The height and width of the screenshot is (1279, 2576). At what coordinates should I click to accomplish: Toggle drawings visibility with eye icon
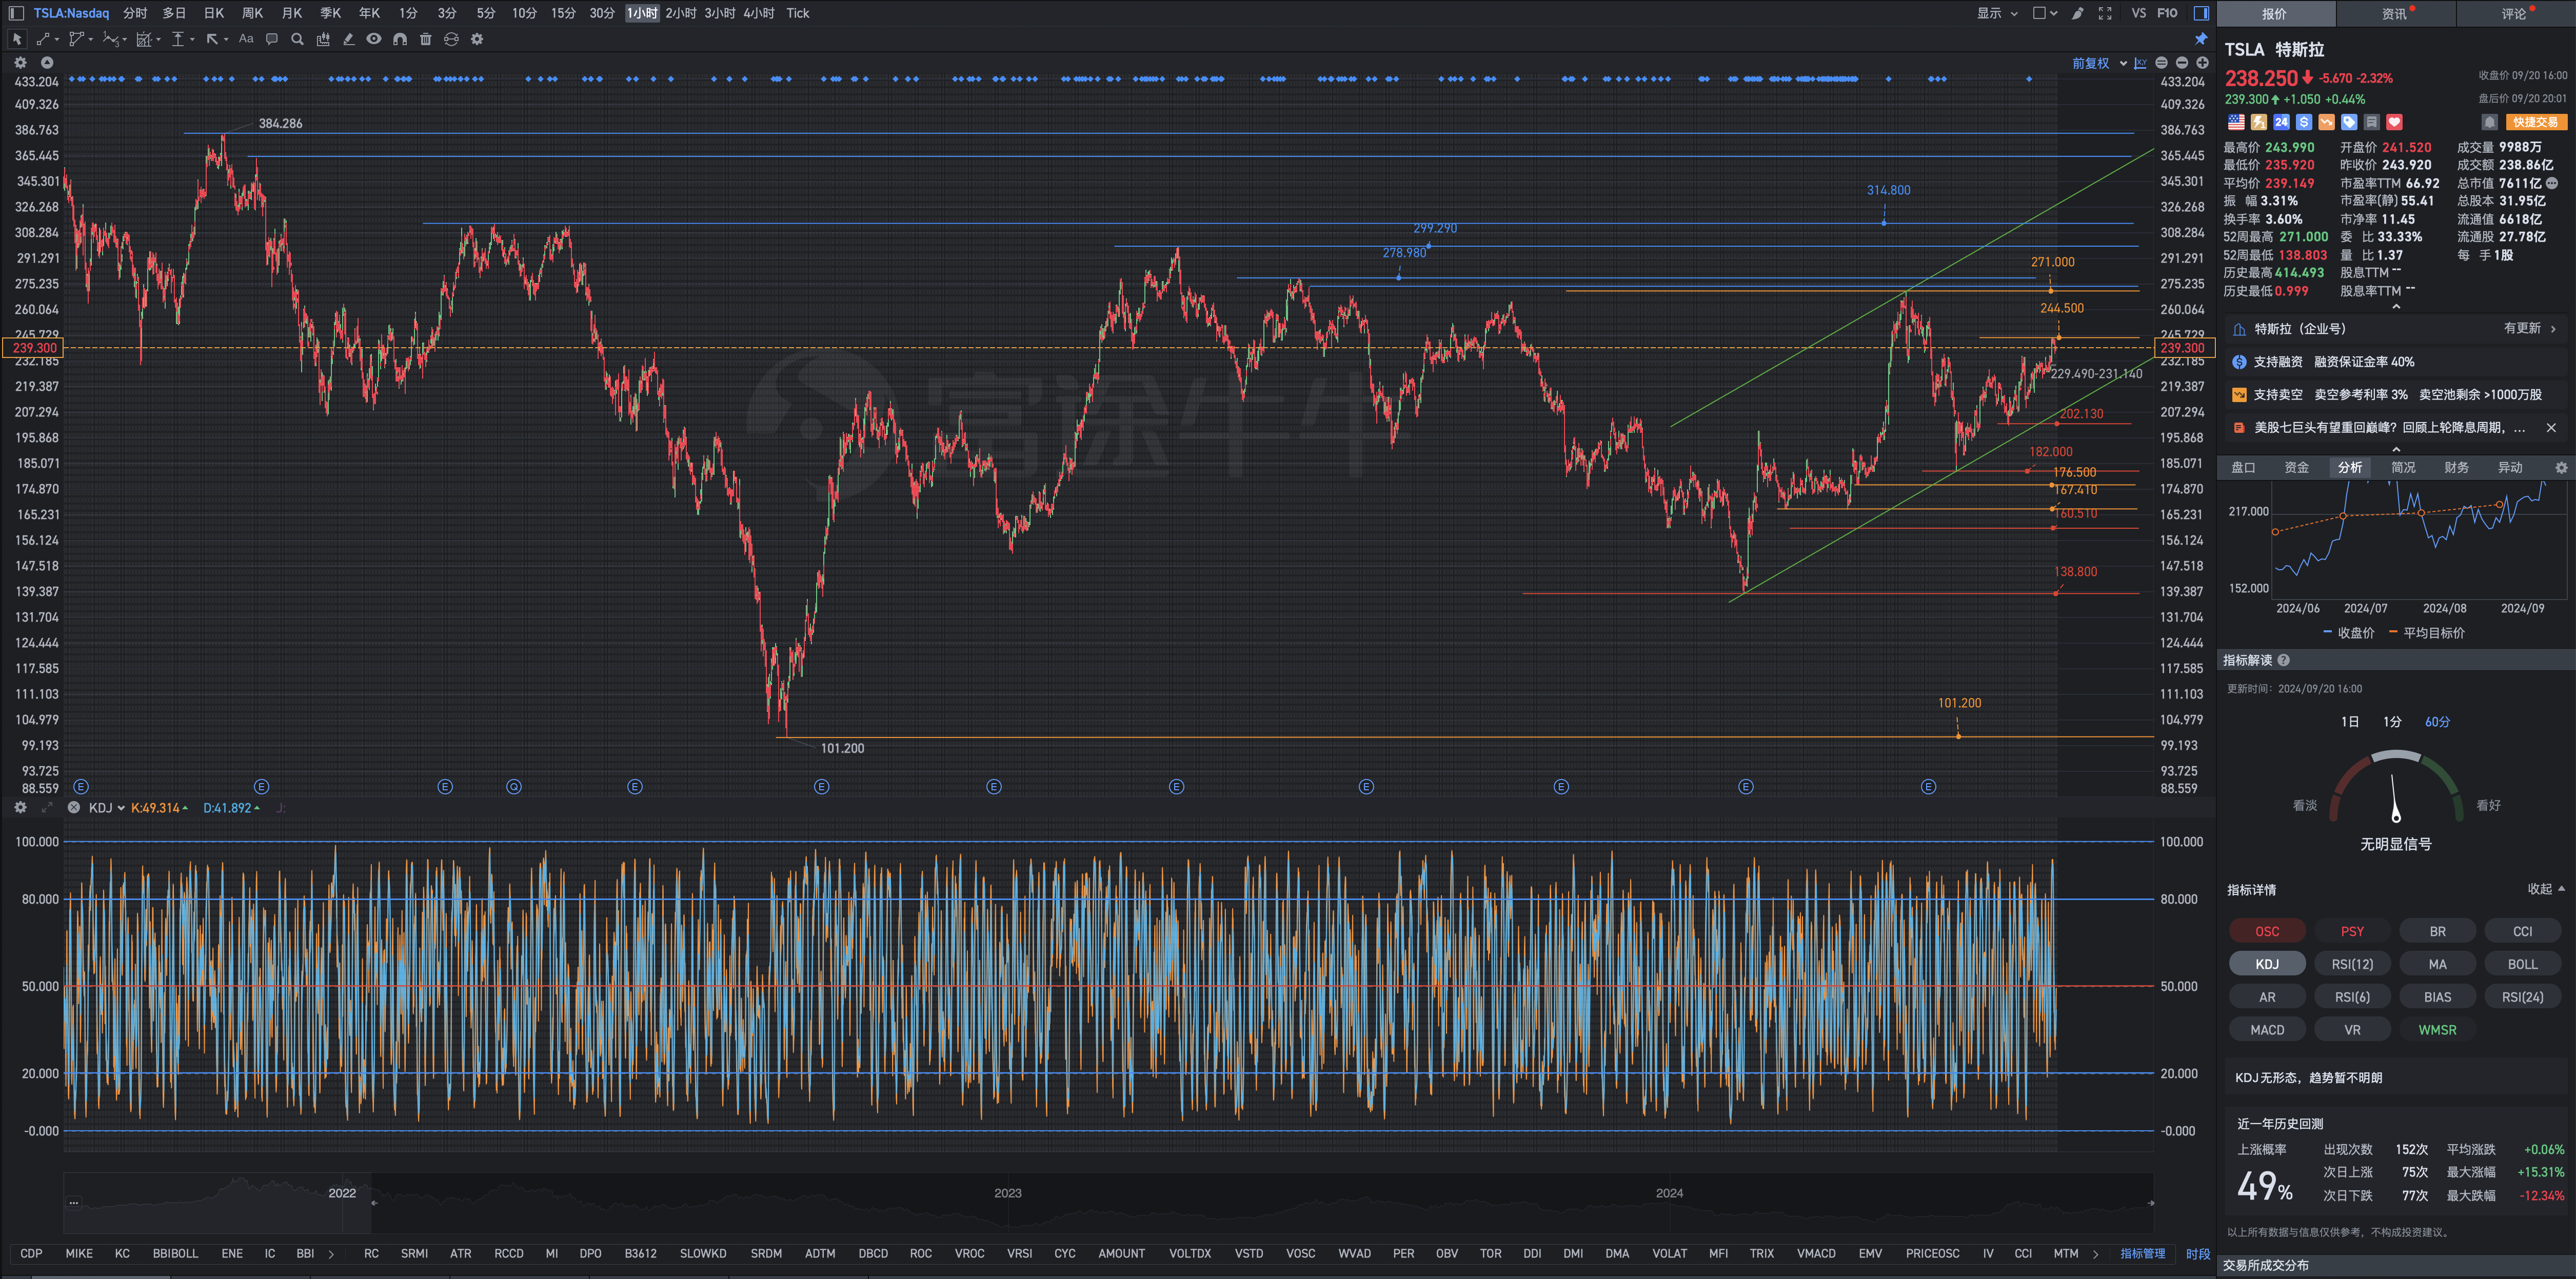click(374, 39)
